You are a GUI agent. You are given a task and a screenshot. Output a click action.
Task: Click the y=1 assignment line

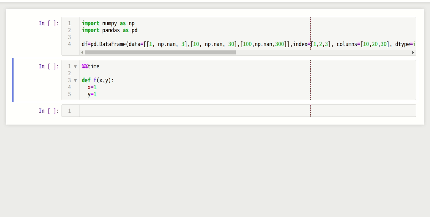[92, 94]
